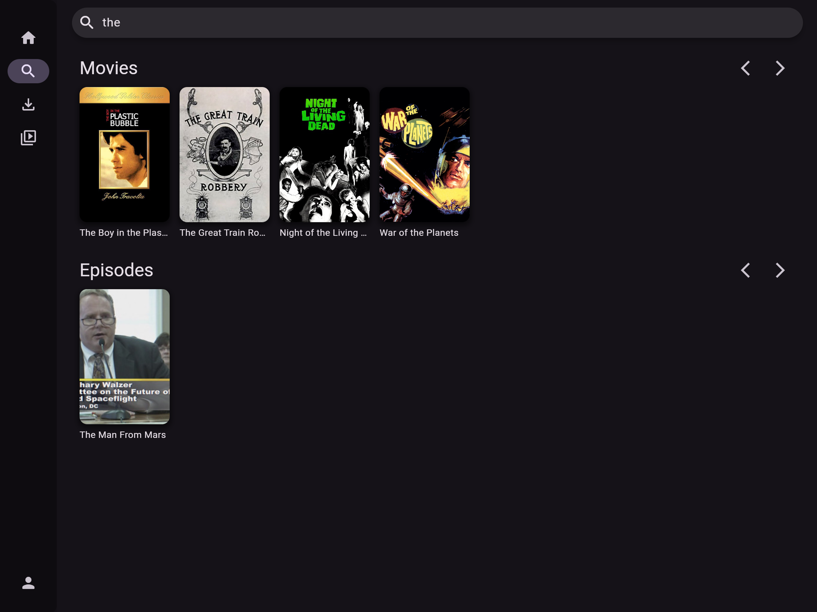Click the title "The Man From Mars"

coord(123,434)
